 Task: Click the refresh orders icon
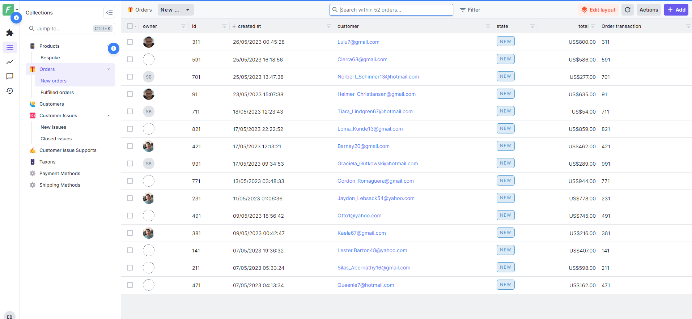[x=628, y=10]
